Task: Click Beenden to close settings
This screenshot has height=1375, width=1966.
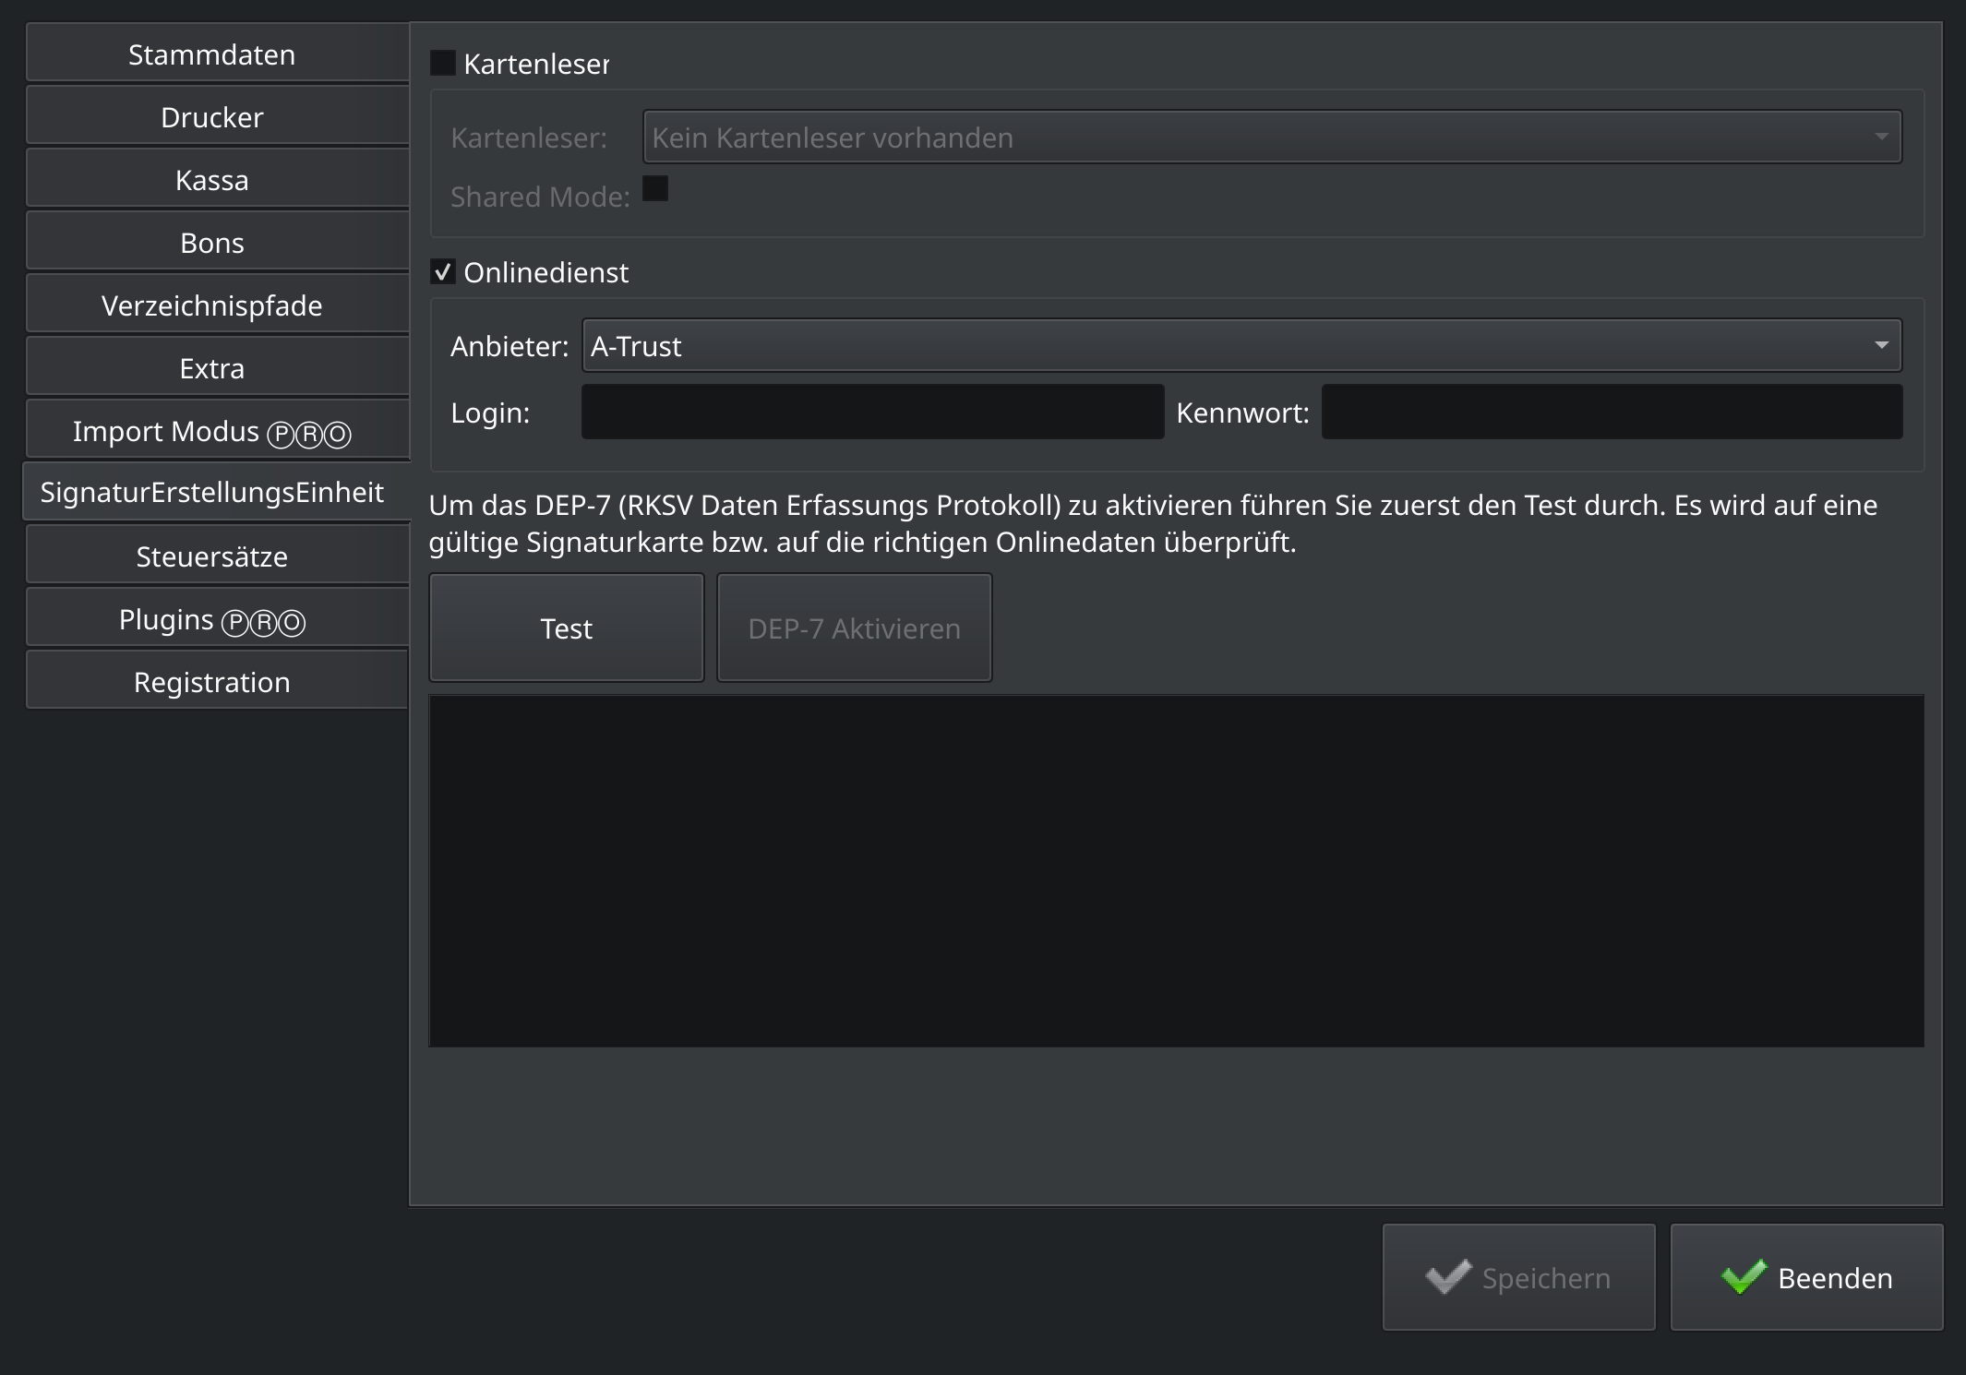Action: pos(1807,1277)
